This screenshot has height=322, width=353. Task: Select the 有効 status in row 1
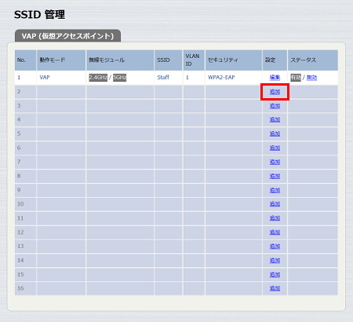pos(296,78)
